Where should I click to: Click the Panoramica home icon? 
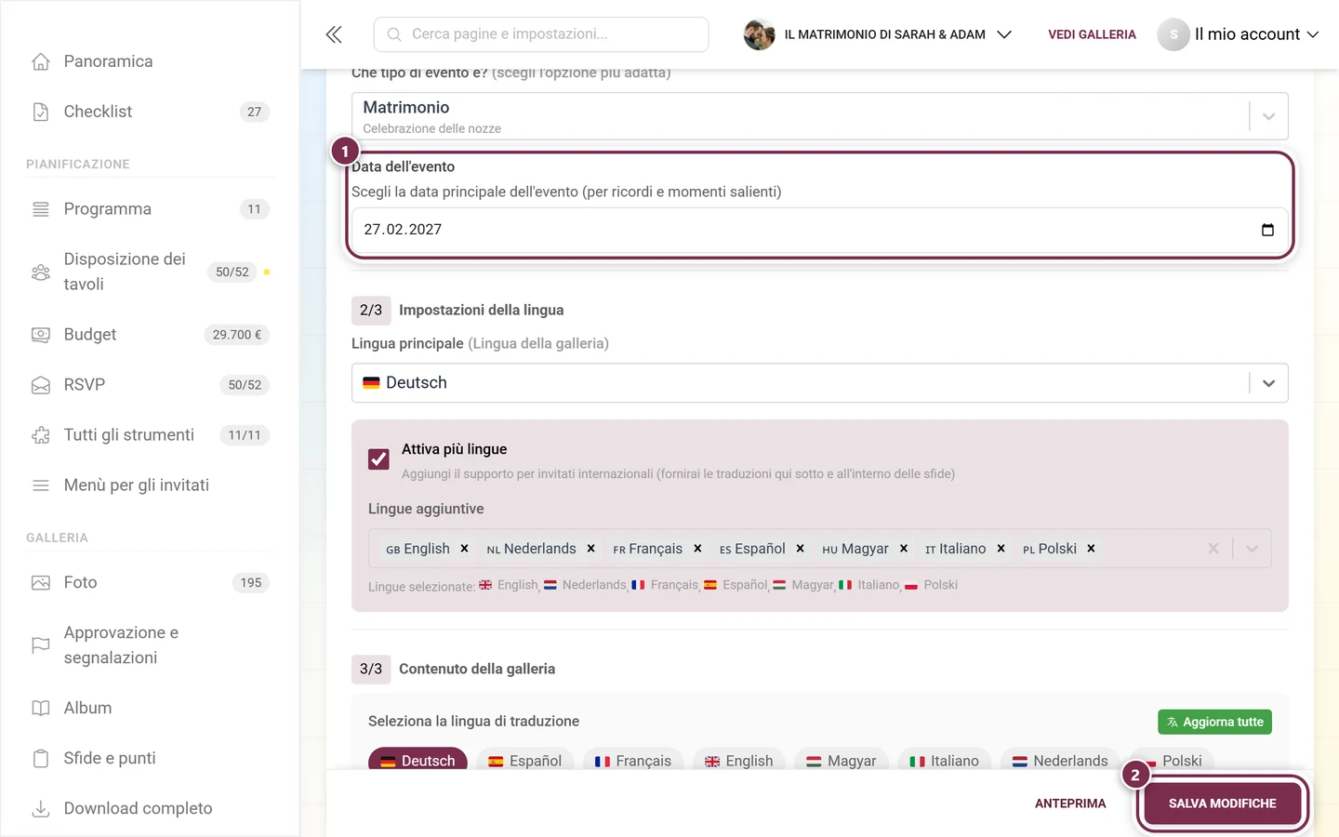coord(41,61)
